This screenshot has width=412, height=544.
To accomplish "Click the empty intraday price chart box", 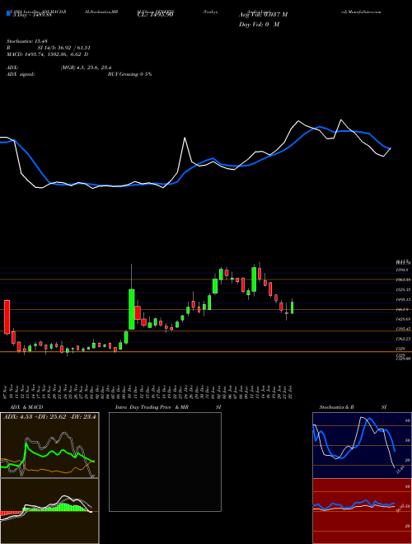I will coord(165,462).
